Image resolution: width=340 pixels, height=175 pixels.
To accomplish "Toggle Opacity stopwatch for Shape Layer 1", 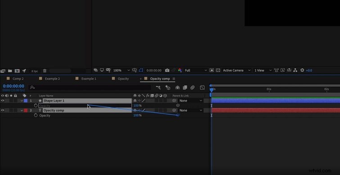I will [36, 105].
